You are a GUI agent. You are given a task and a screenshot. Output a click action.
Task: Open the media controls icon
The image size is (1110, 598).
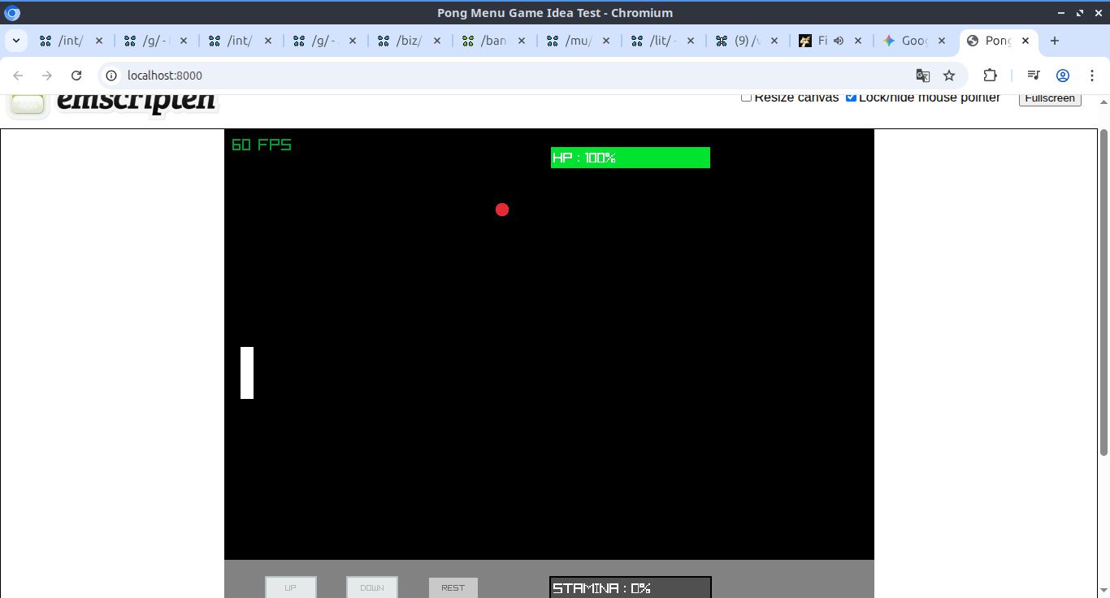(x=1034, y=76)
